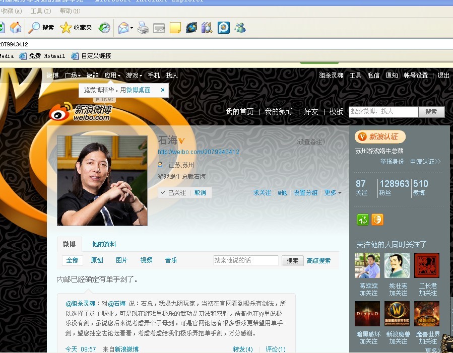Screen dimensions: 453x353
Task: Click the green badge icon under stats
Action: (x=362, y=220)
